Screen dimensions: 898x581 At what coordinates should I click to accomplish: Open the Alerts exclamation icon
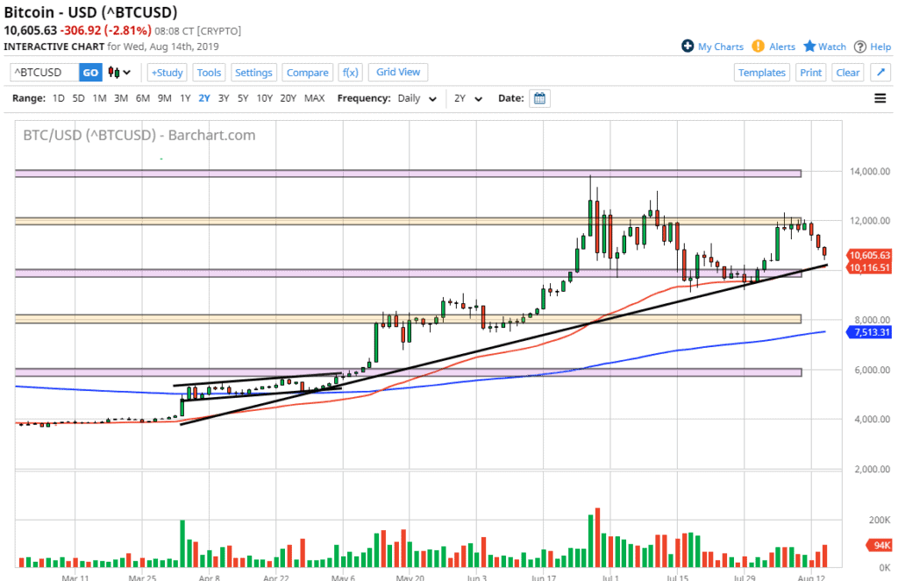coord(758,46)
